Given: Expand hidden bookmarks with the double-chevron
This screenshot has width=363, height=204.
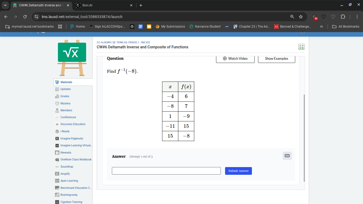Looking at the screenshot, I should click(x=322, y=26).
